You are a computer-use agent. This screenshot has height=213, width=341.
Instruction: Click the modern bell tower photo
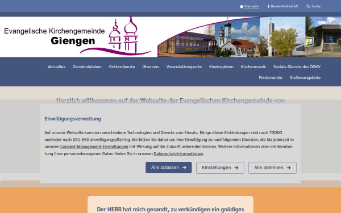(x=282, y=37)
